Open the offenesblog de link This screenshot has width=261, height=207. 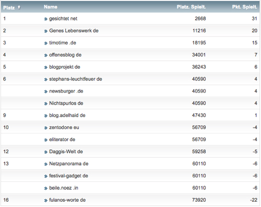pos(65,55)
